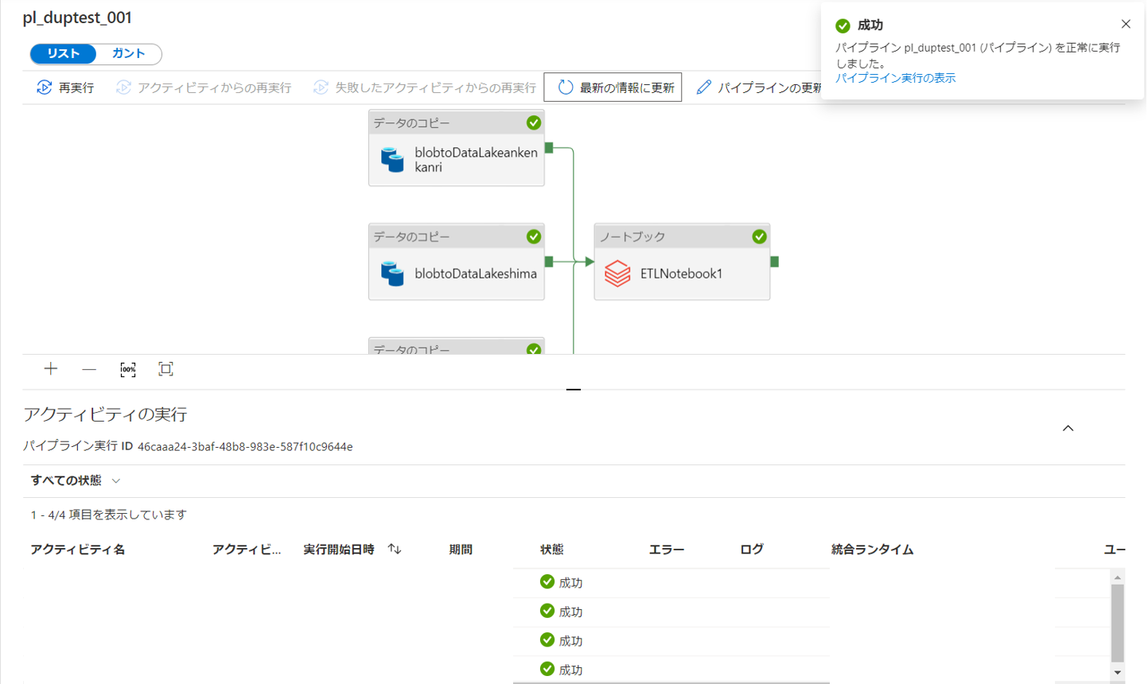Click the ログ column header
1148x684 pixels.
[x=752, y=550]
